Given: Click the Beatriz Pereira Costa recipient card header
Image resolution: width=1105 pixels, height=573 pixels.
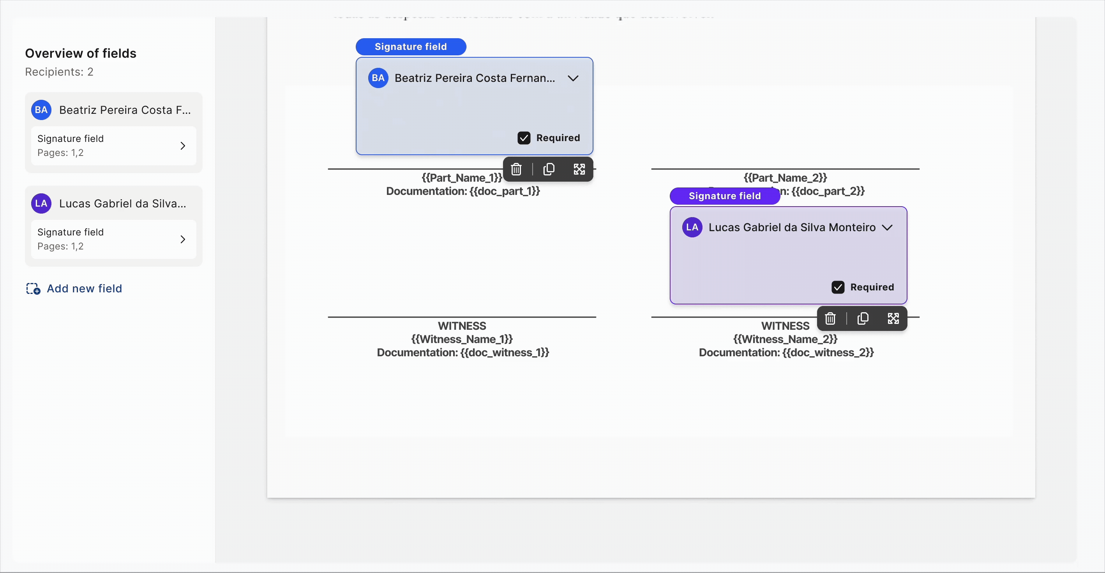Looking at the screenshot, I should click(124, 110).
